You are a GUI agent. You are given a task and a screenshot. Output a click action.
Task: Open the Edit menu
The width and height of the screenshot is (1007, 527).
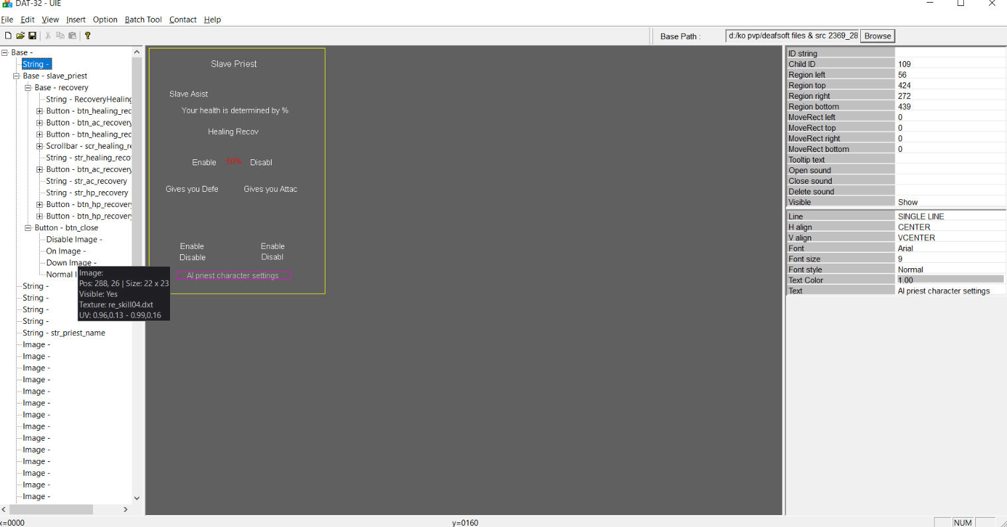(x=28, y=20)
